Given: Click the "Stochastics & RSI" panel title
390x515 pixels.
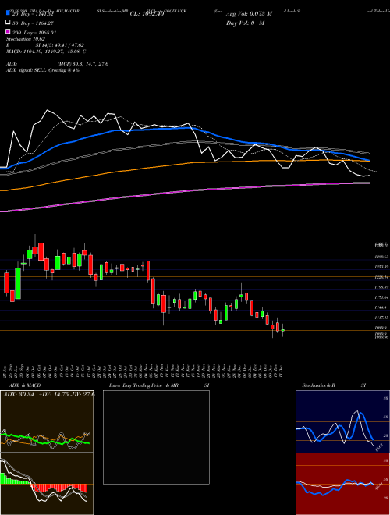Looking at the screenshot, I should [x=334, y=385].
